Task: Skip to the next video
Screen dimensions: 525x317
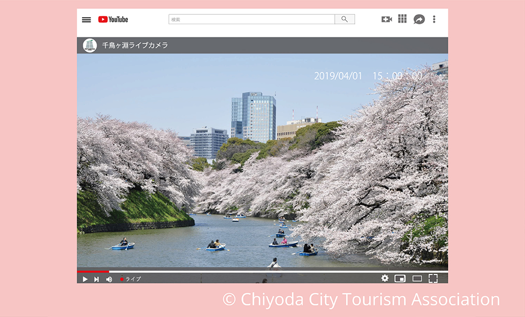Action: coord(97,279)
